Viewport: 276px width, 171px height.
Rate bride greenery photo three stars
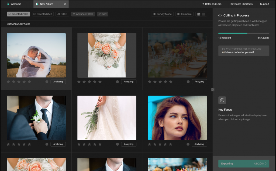[x=89, y=144]
